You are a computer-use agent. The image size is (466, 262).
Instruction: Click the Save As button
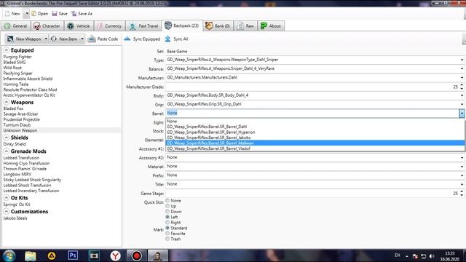(82, 14)
